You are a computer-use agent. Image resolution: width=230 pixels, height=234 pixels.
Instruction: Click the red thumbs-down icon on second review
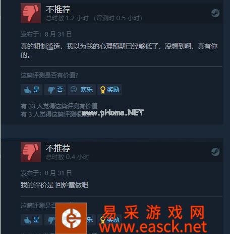click(31, 152)
